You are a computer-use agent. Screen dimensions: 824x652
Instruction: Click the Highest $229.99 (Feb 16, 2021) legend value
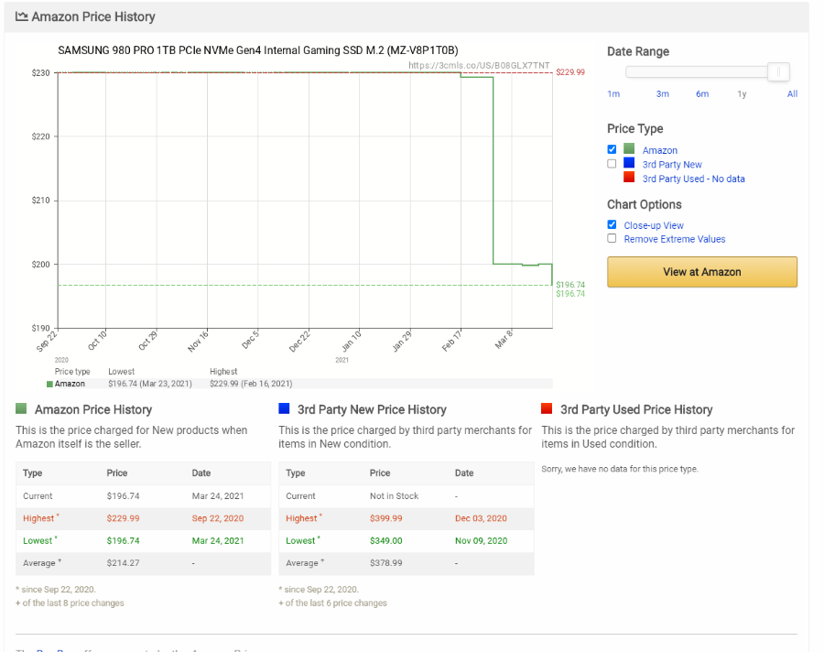click(251, 384)
